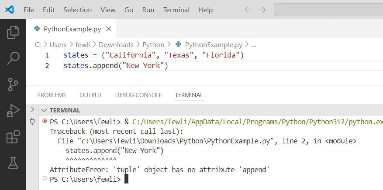Image resolution: width=383 pixels, height=190 pixels.
Task: Open the Terminal menu
Action: pyautogui.click(x=176, y=10)
